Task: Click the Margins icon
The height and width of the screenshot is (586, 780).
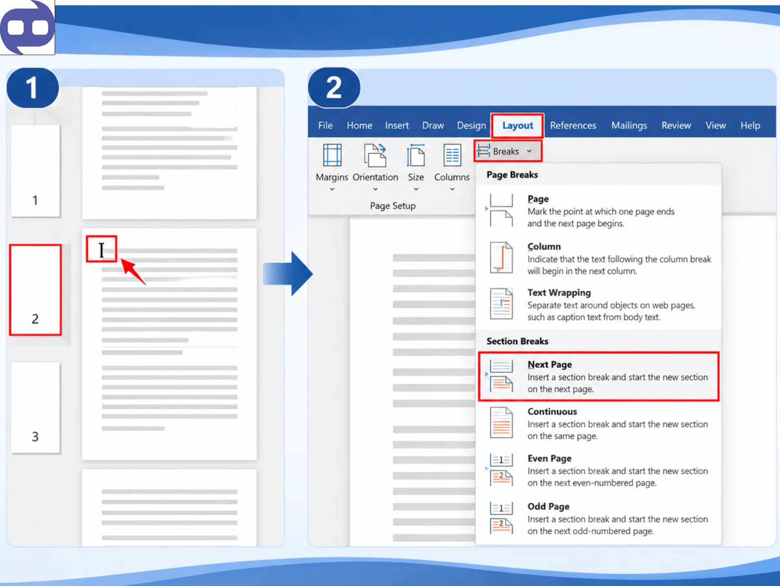Action: (x=332, y=155)
